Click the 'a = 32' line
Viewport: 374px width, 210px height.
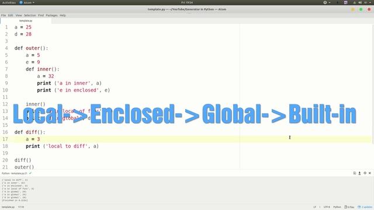point(46,76)
